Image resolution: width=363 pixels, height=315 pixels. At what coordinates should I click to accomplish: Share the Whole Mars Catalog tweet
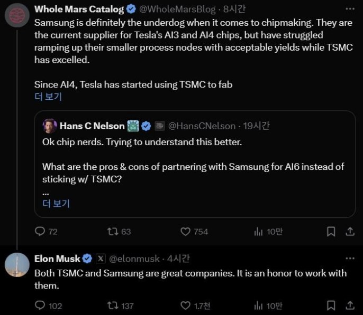point(350,231)
